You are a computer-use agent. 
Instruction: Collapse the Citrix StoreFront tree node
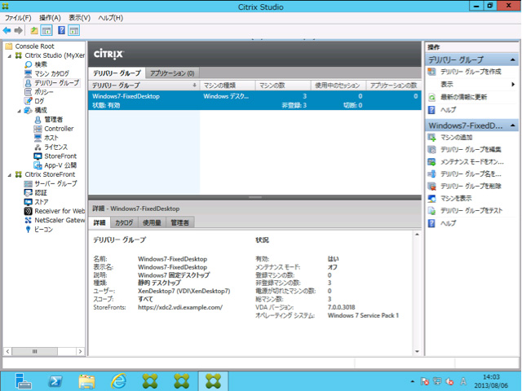pos(10,174)
